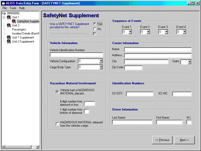Screen dimensions: 201x151
Task: Toggle 'Check if no letter is forthcoming' checkbox
Action: pos(95,34)
